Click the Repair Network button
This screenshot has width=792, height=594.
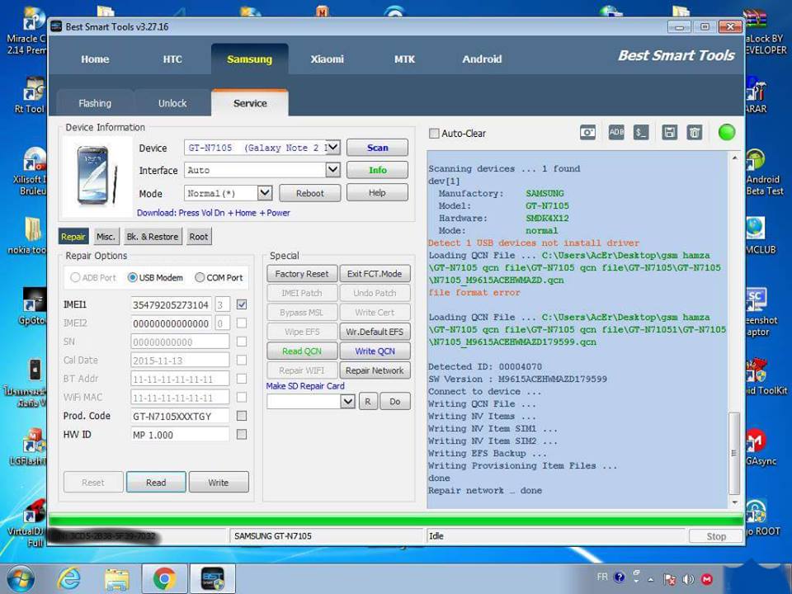tap(375, 370)
